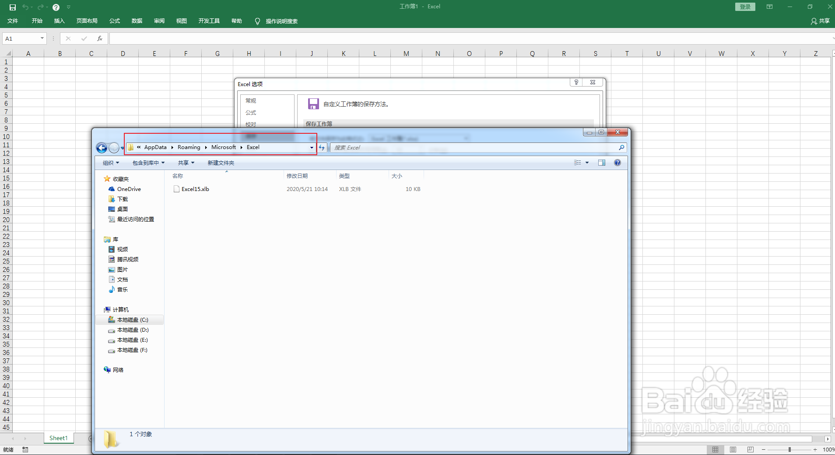
Task: Open the 帮助 ribbon tab
Action: point(237,21)
